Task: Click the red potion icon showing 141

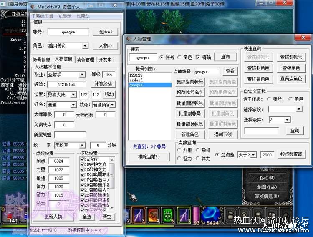Action: point(10,217)
